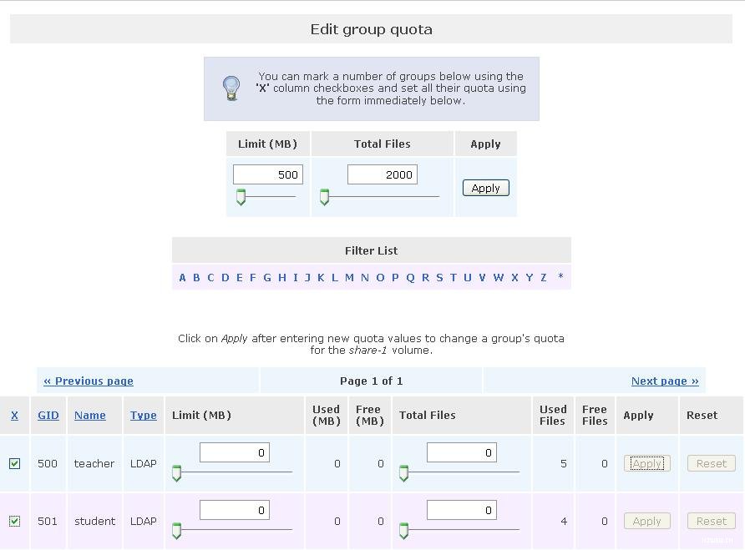Sort by X column header
The height and width of the screenshot is (550, 745).
click(x=15, y=415)
